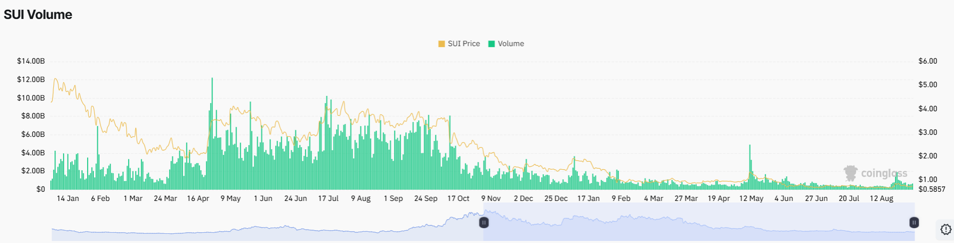954x243 pixels.
Task: Click the $0.5857 price axis label
Action: pos(932,189)
